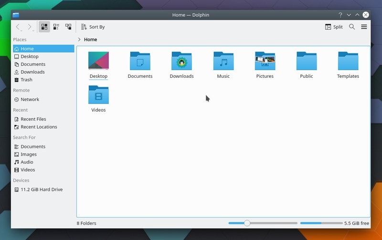Open Trash in the Places panel

click(43, 80)
